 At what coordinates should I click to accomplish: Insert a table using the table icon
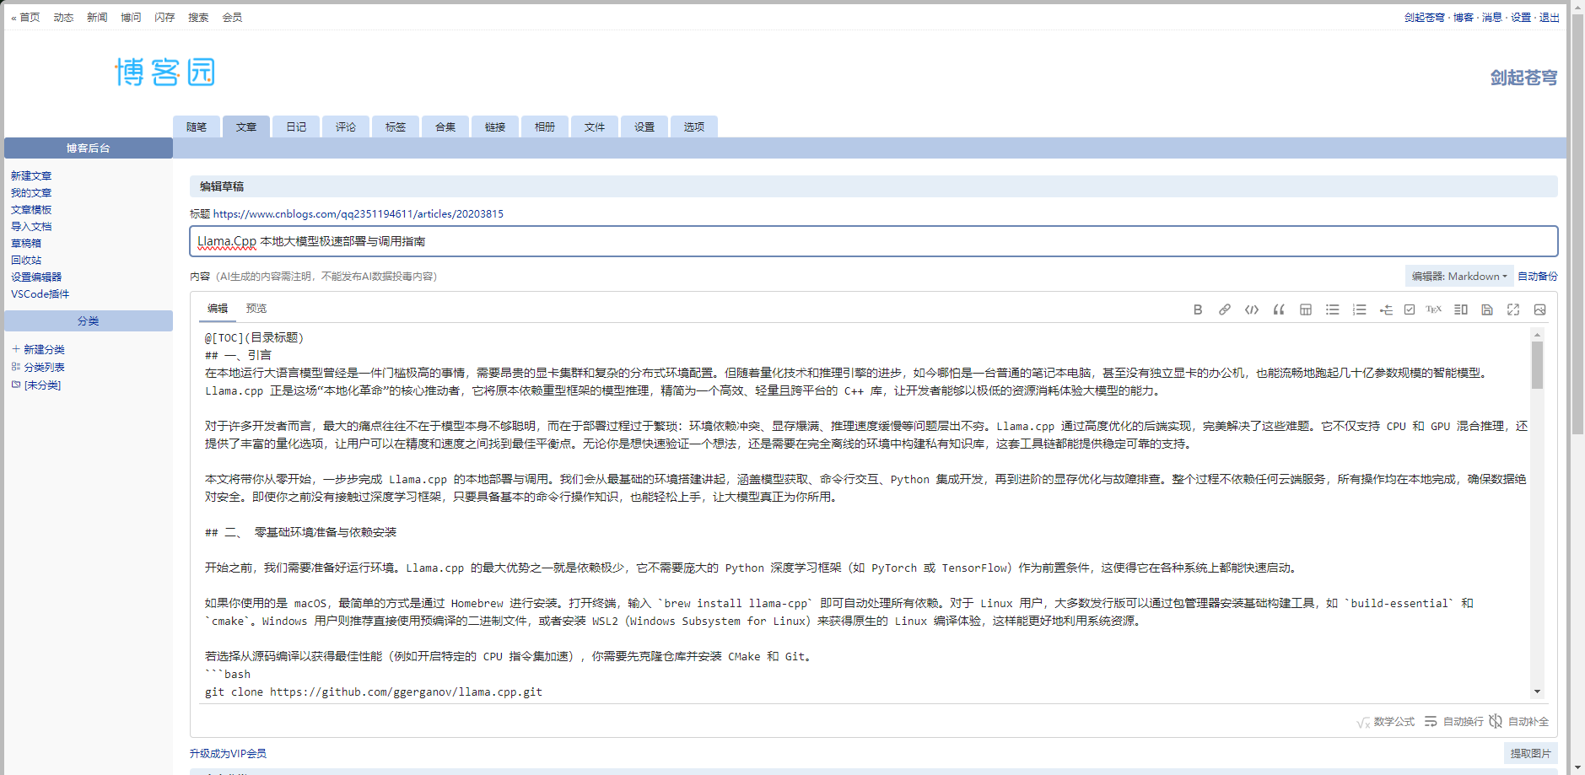[x=1306, y=309]
